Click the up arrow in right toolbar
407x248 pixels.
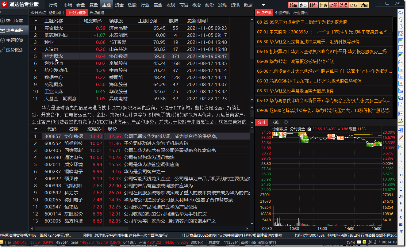pyautogui.click(x=401, y=20)
